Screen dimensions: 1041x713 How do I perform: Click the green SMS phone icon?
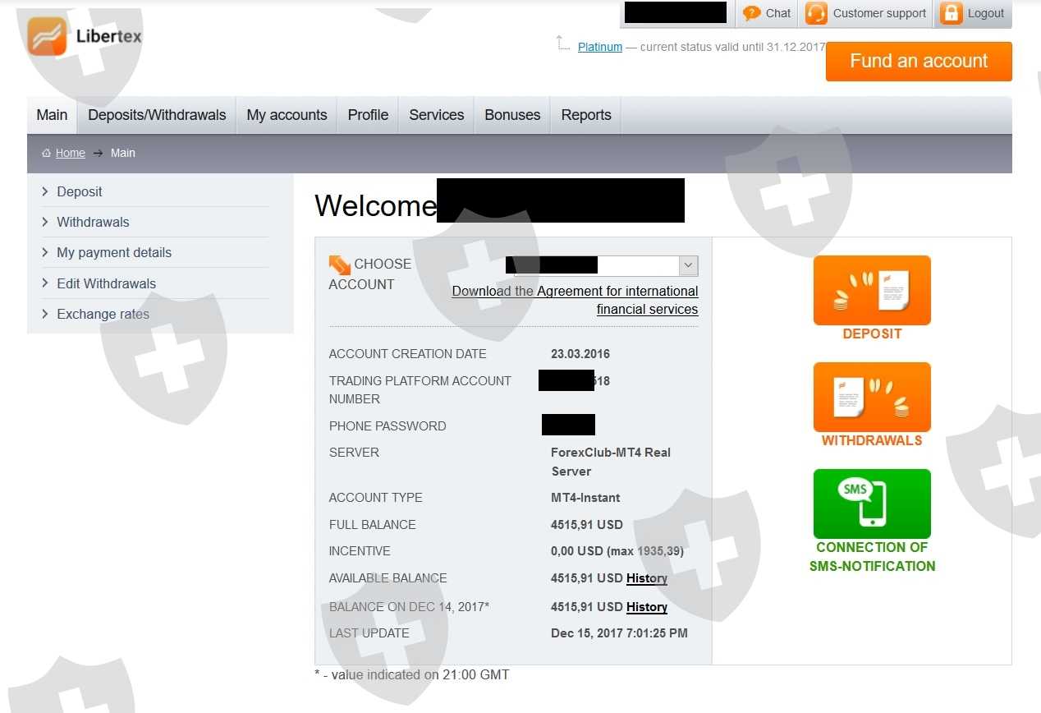tap(872, 504)
